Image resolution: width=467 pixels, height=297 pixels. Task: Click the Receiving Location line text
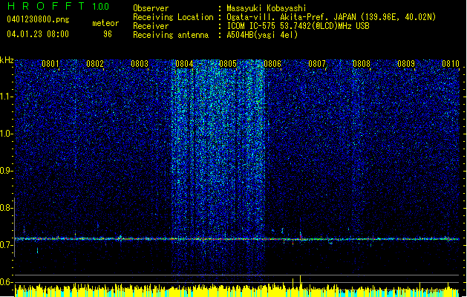[331, 17]
